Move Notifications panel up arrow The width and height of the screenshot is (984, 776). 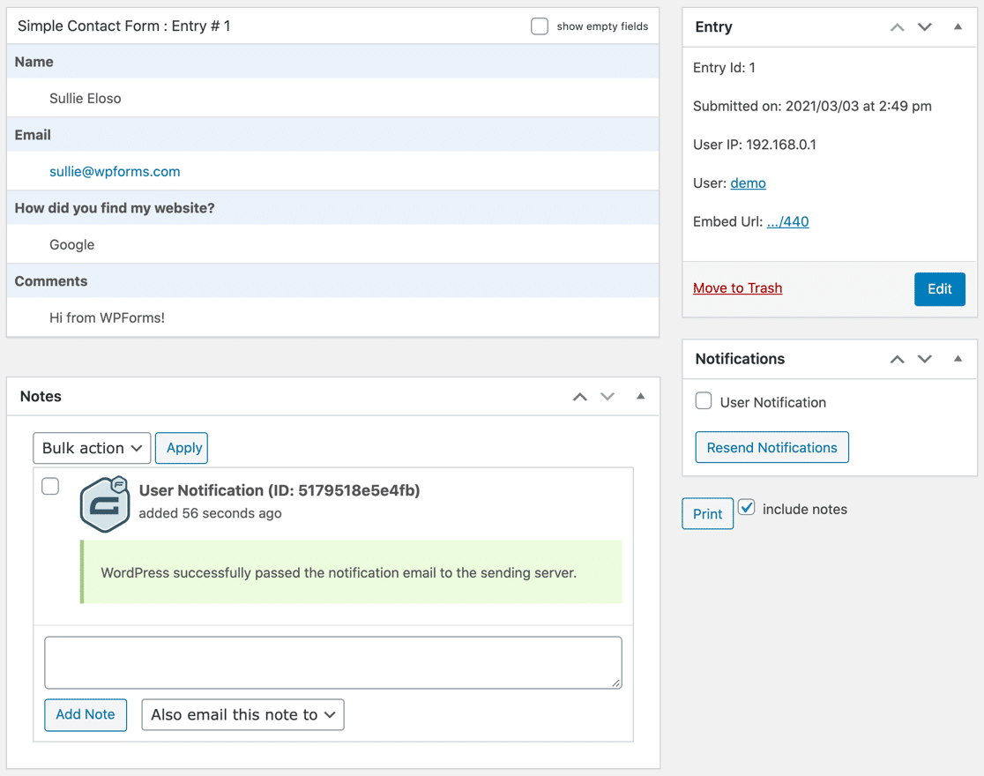898,359
